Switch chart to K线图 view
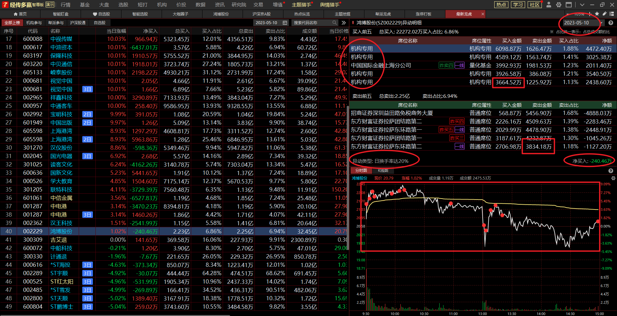The height and width of the screenshot is (316, 617). [x=383, y=171]
